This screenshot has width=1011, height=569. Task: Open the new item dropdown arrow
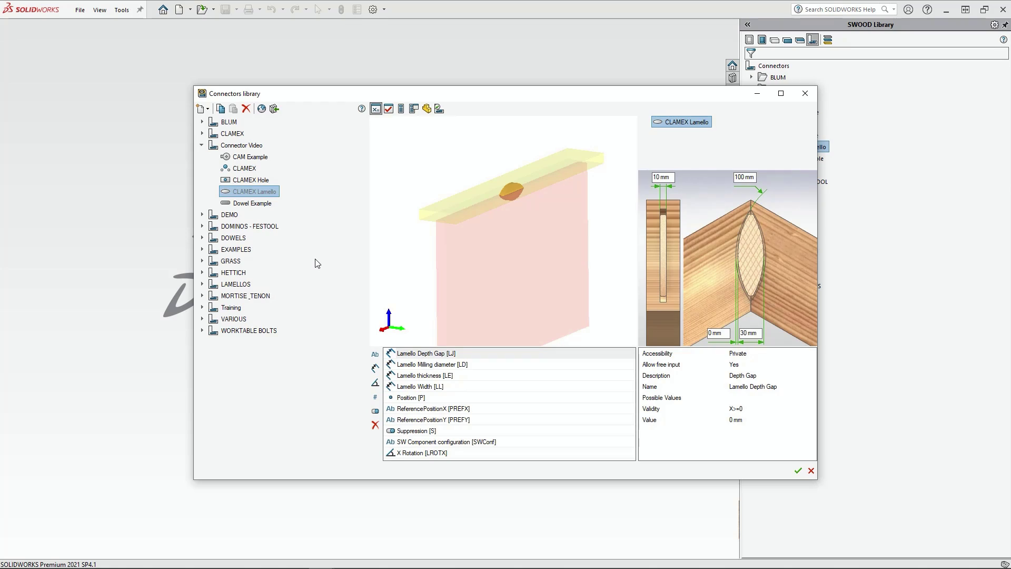click(208, 109)
